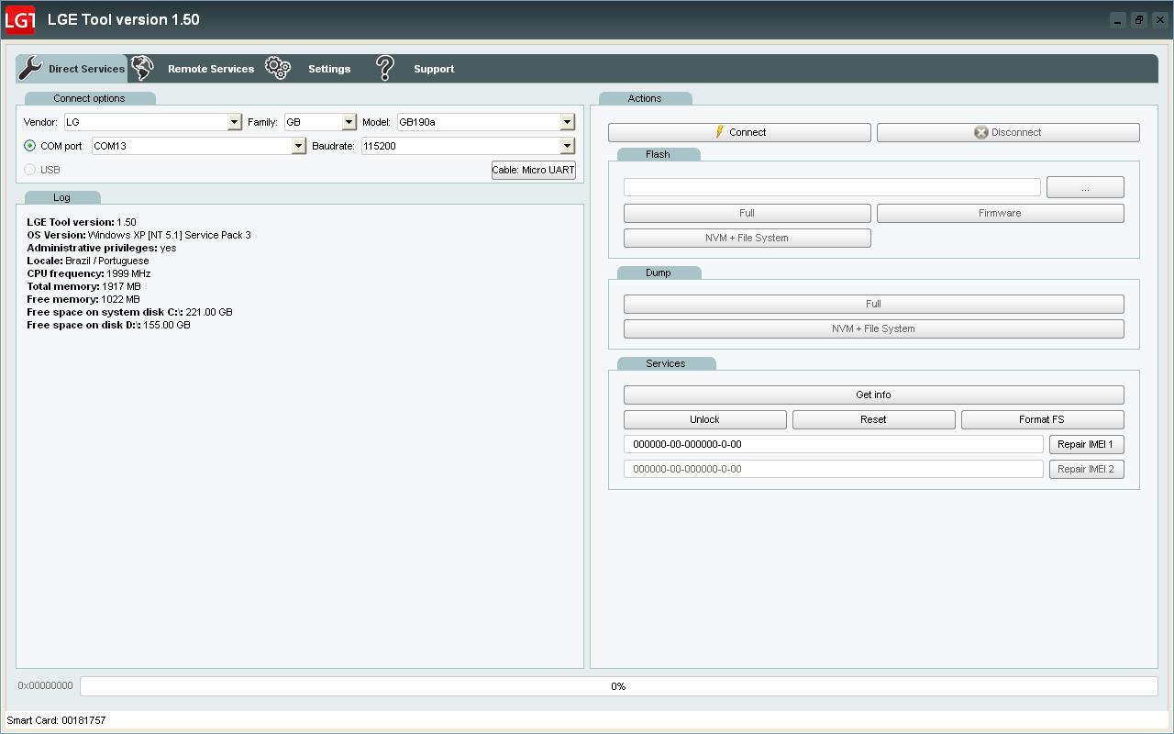
Task: Click the Administrative privileges log line
Action: tap(102, 248)
